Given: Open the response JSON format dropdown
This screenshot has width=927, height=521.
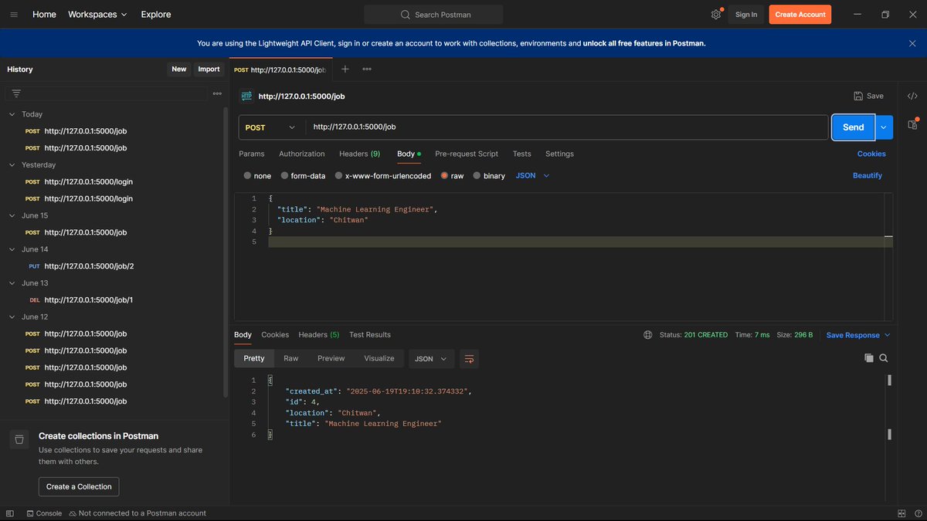Looking at the screenshot, I should point(431,358).
